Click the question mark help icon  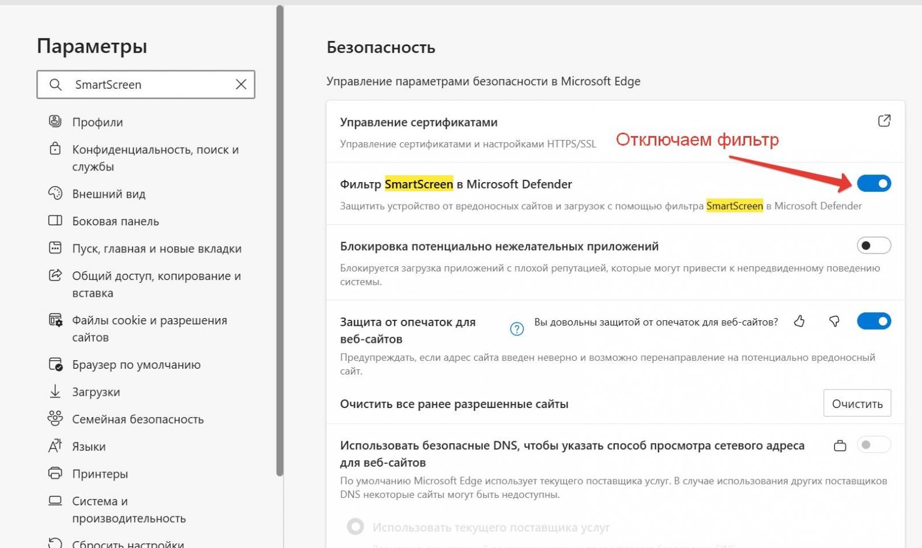(x=517, y=329)
